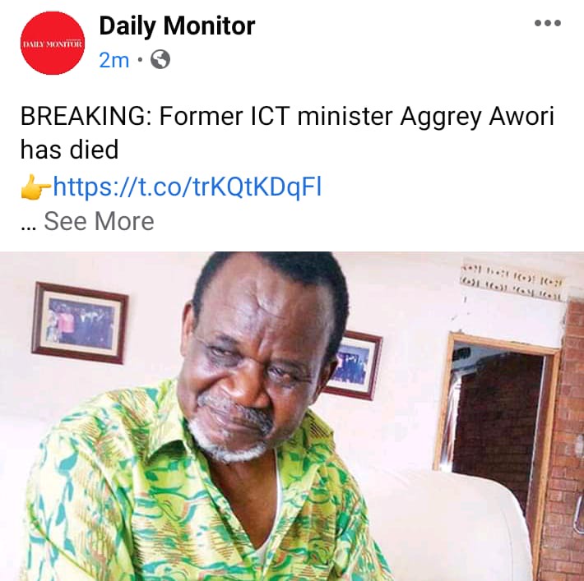Follow the t.co/trKQtKDqFl link

[x=188, y=186]
